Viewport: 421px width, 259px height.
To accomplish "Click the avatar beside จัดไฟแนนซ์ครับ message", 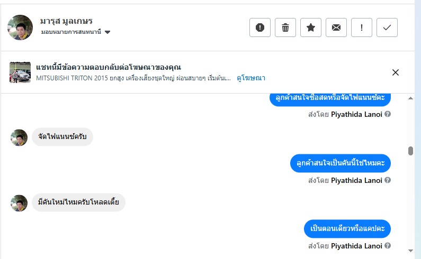I will point(19,137).
